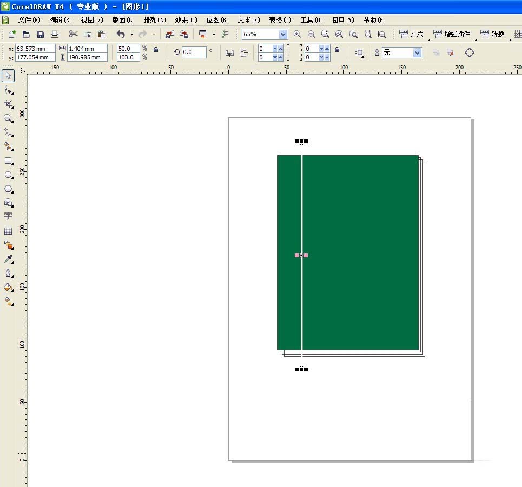Image resolution: width=522 pixels, height=487 pixels.
Task: Click the rotation angle field
Action: point(194,52)
